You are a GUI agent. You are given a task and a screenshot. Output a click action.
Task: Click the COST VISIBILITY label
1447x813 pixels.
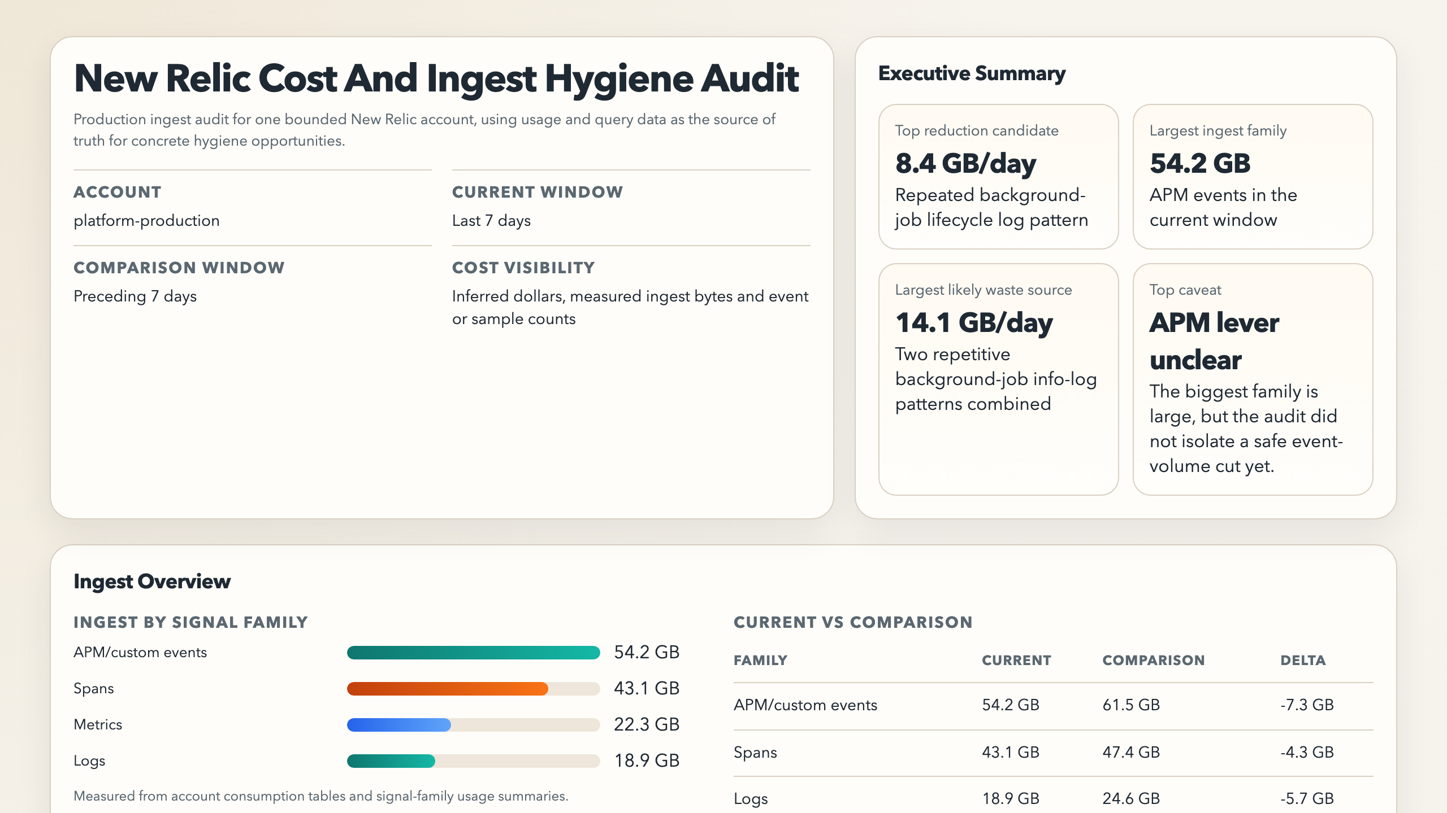pyautogui.click(x=523, y=268)
